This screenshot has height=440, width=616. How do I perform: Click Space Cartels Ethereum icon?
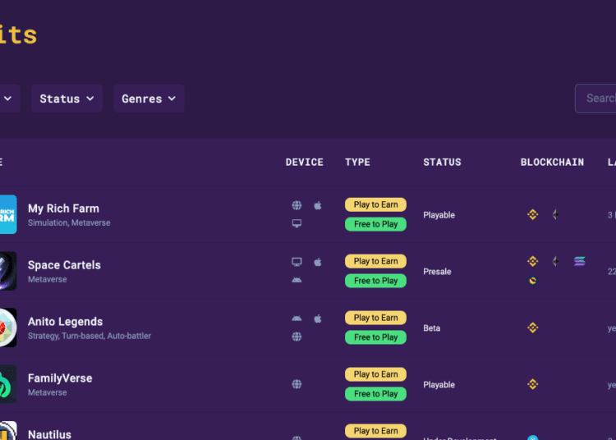(x=555, y=261)
